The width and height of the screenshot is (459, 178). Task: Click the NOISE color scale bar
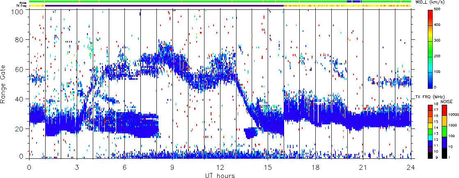[444, 131]
